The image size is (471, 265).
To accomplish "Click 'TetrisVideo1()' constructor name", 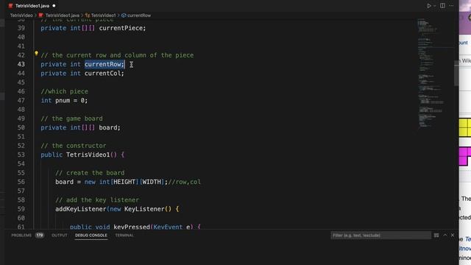I will 91,155.
